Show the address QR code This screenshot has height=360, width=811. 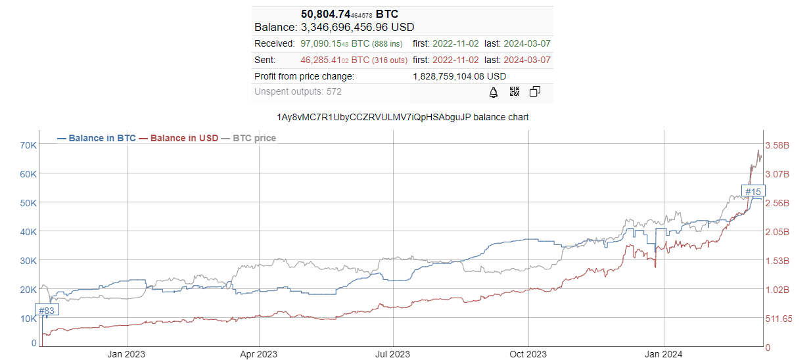515,92
